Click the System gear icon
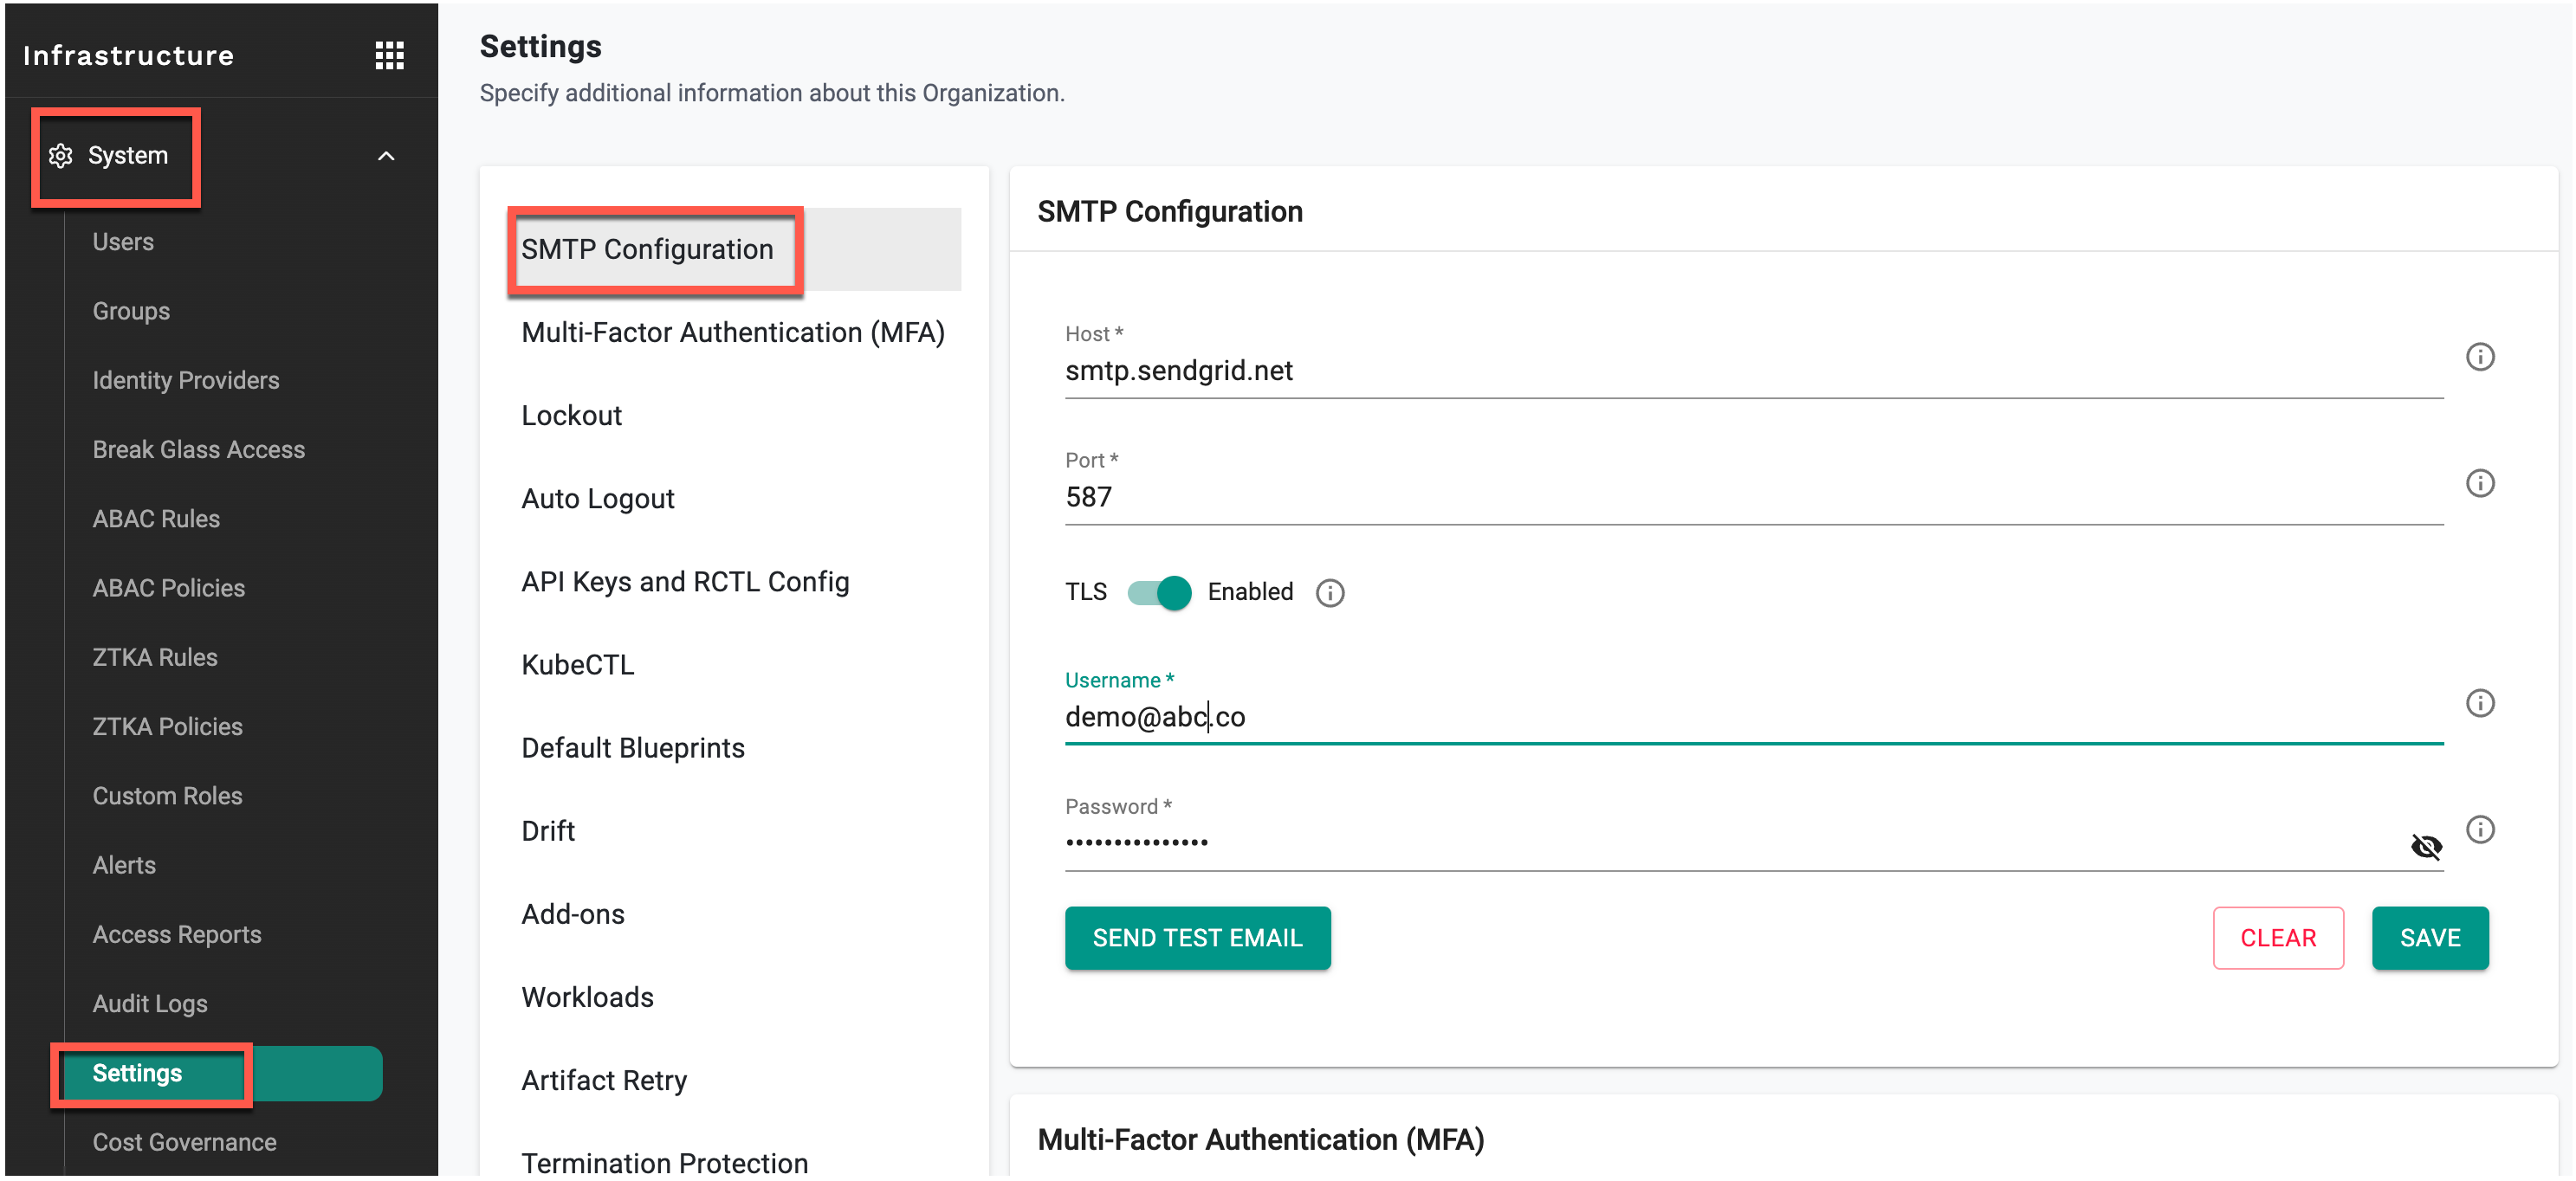The width and height of the screenshot is (2576, 1181). (x=61, y=156)
